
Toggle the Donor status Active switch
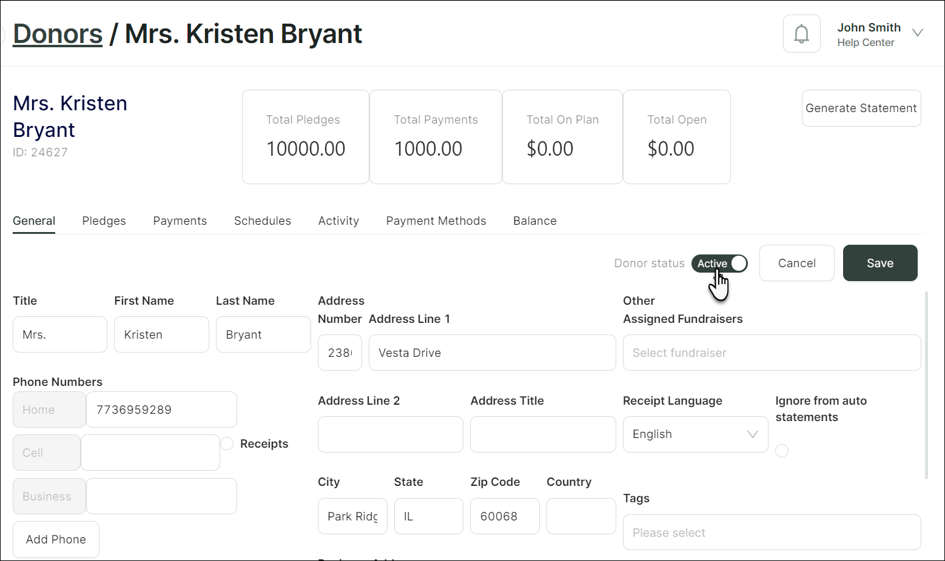tap(719, 264)
